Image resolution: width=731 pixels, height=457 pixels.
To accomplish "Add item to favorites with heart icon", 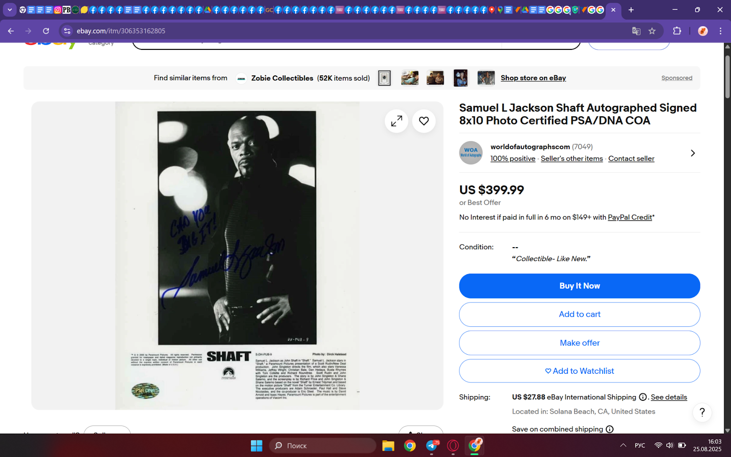I will pyautogui.click(x=424, y=121).
